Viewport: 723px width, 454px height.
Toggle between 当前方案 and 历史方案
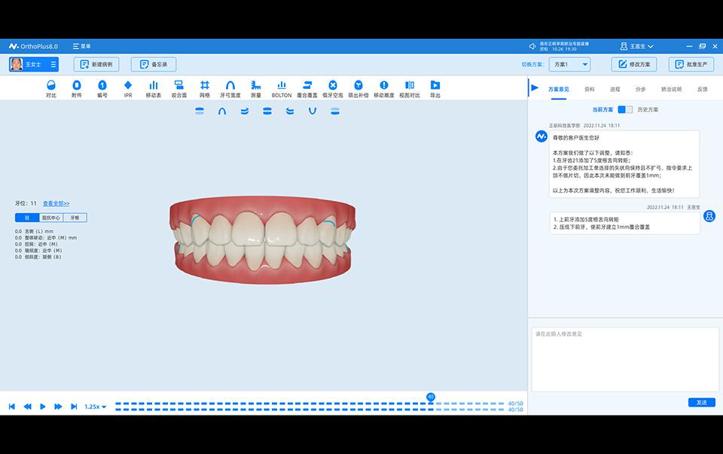pos(625,110)
